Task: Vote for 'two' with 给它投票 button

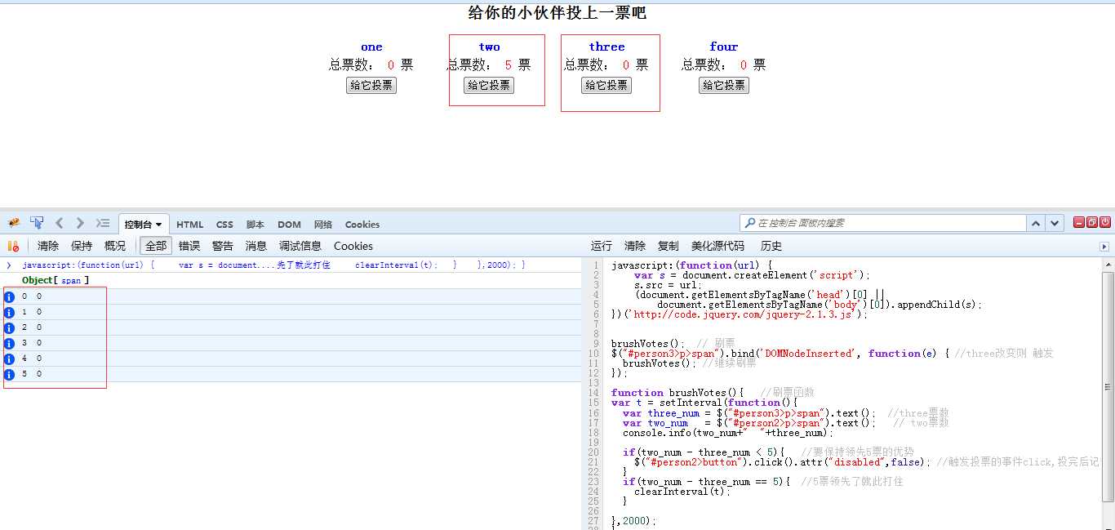Action: [489, 85]
